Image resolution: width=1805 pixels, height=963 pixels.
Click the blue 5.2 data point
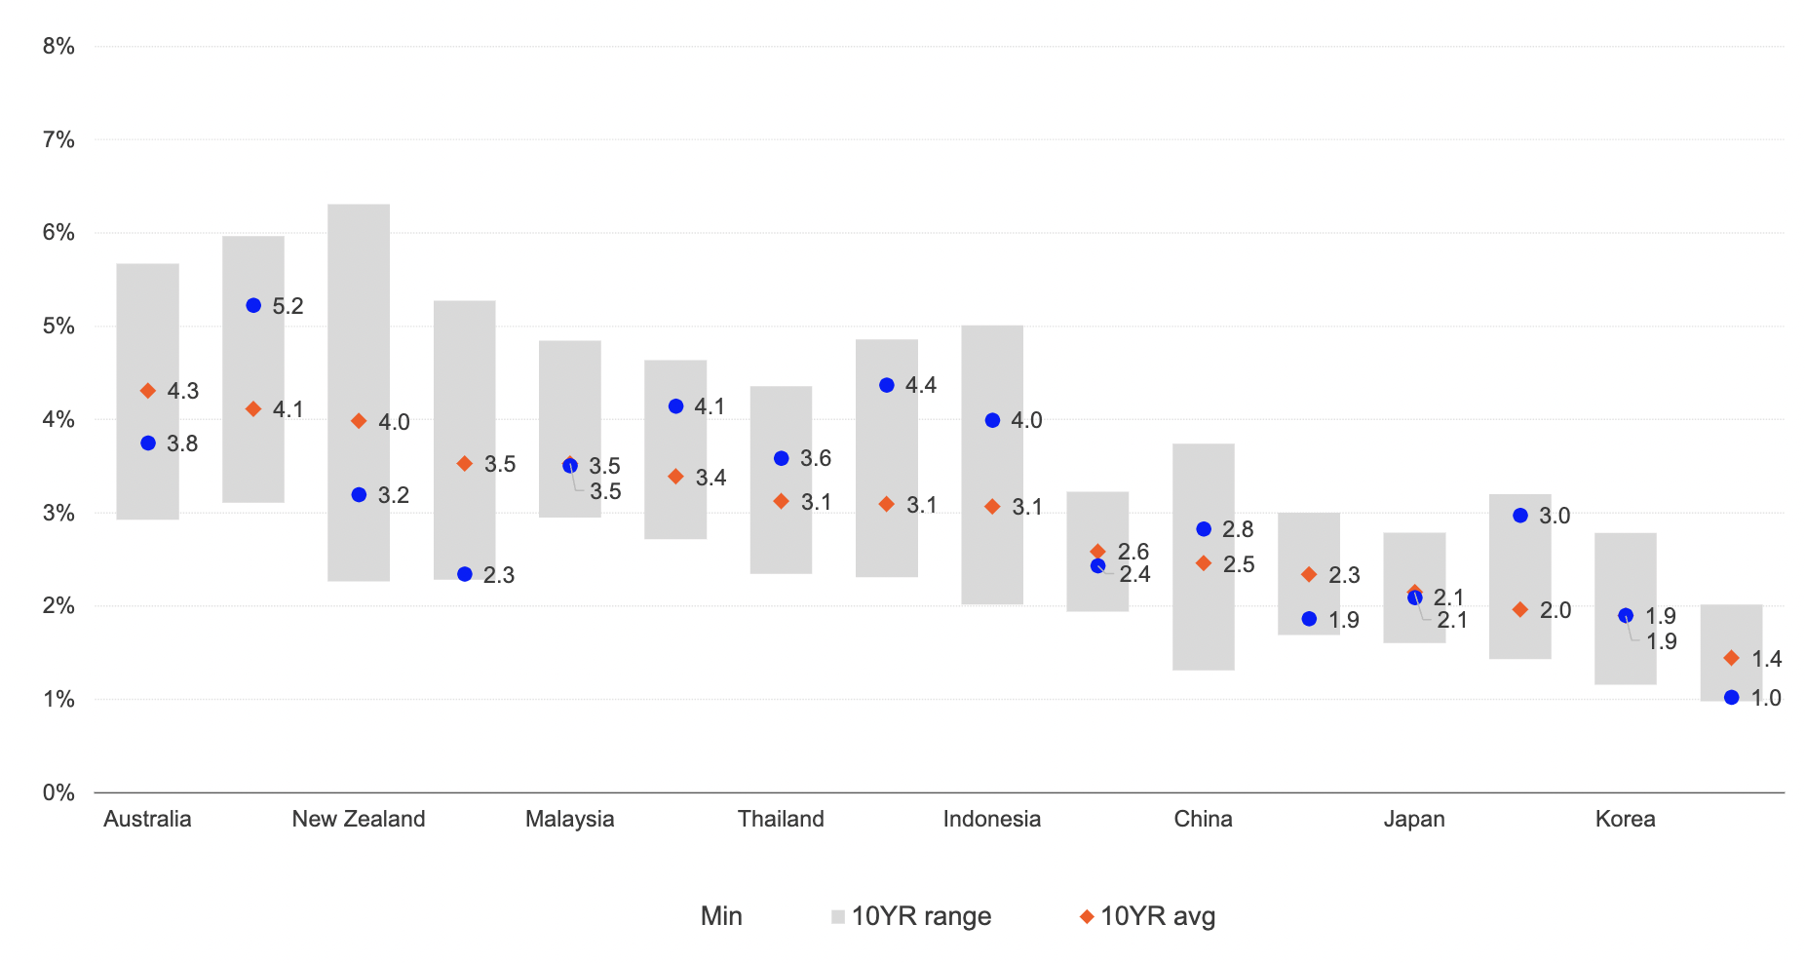pyautogui.click(x=253, y=306)
